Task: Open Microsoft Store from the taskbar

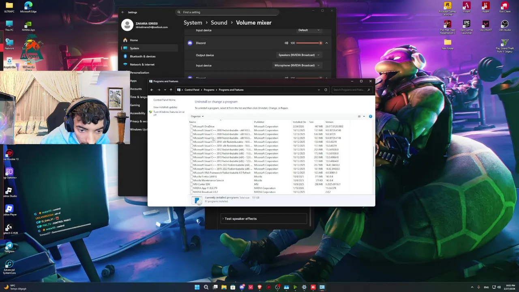Action: click(x=233, y=287)
